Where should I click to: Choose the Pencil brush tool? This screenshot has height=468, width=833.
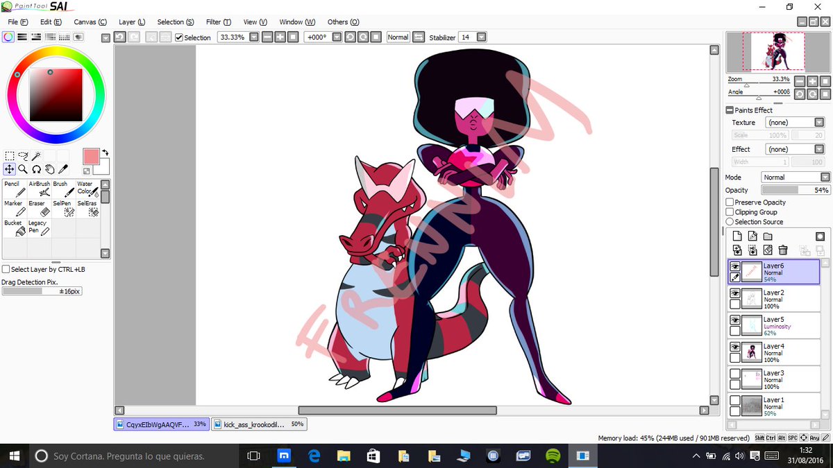click(15, 189)
